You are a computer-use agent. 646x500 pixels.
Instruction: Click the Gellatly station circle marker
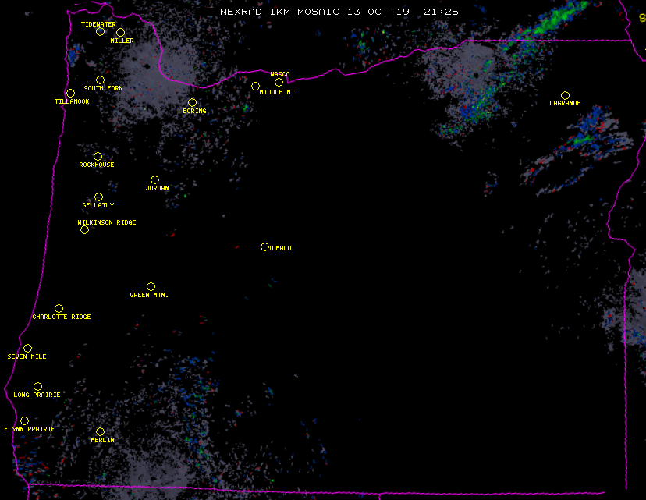coord(98,197)
